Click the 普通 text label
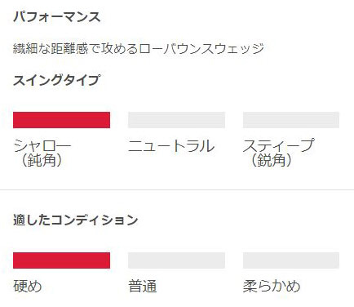Screen dimensions: 354x307 click(143, 287)
